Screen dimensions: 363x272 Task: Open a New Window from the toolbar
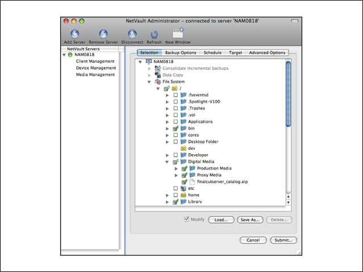coord(178,33)
